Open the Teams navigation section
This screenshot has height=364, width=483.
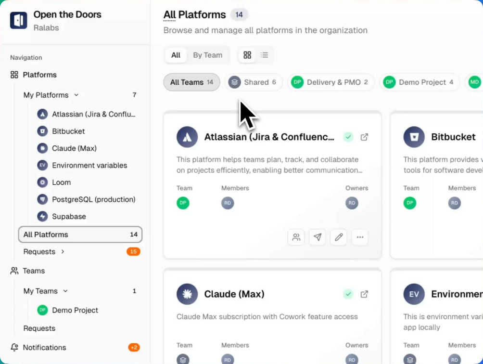point(34,271)
